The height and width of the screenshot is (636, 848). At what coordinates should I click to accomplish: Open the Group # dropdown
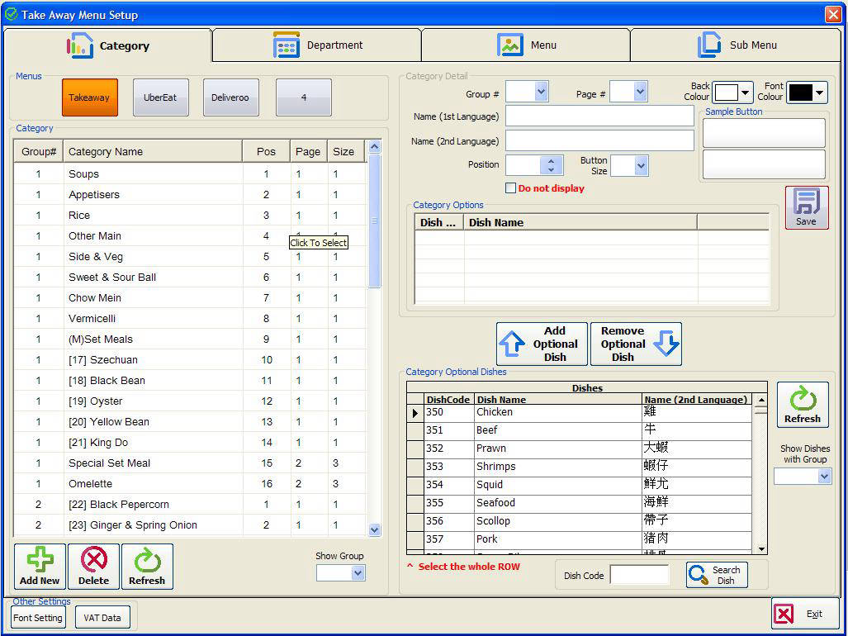click(541, 92)
